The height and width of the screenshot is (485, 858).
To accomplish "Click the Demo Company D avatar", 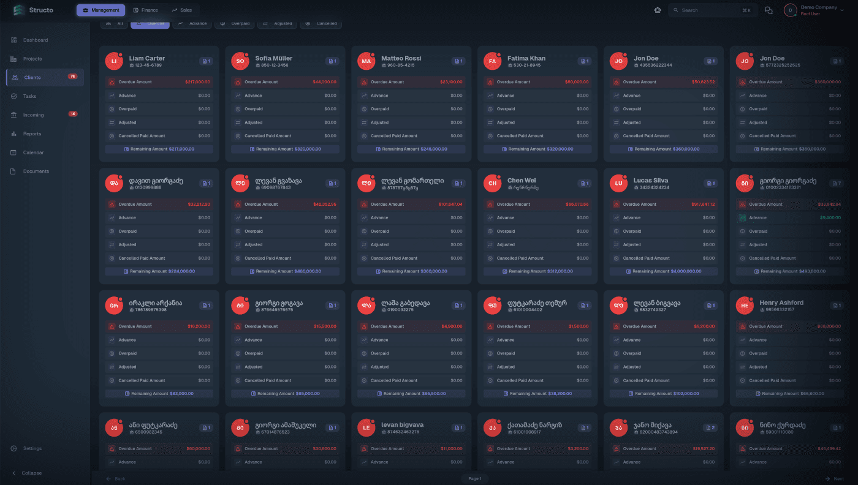I will (x=791, y=10).
